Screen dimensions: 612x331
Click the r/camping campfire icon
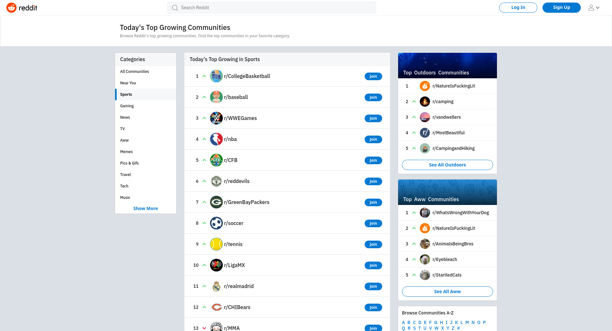point(425,102)
